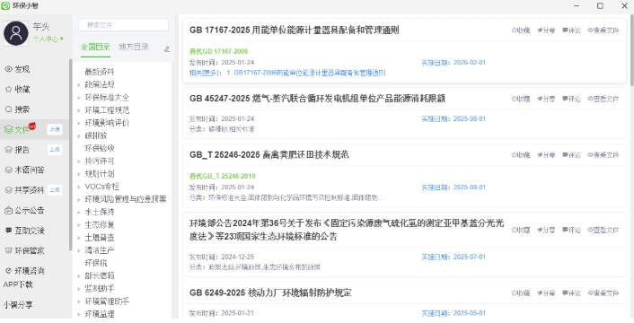Expand the 环保标准大全 tree node
Screen dimensions: 634x323
[79, 98]
